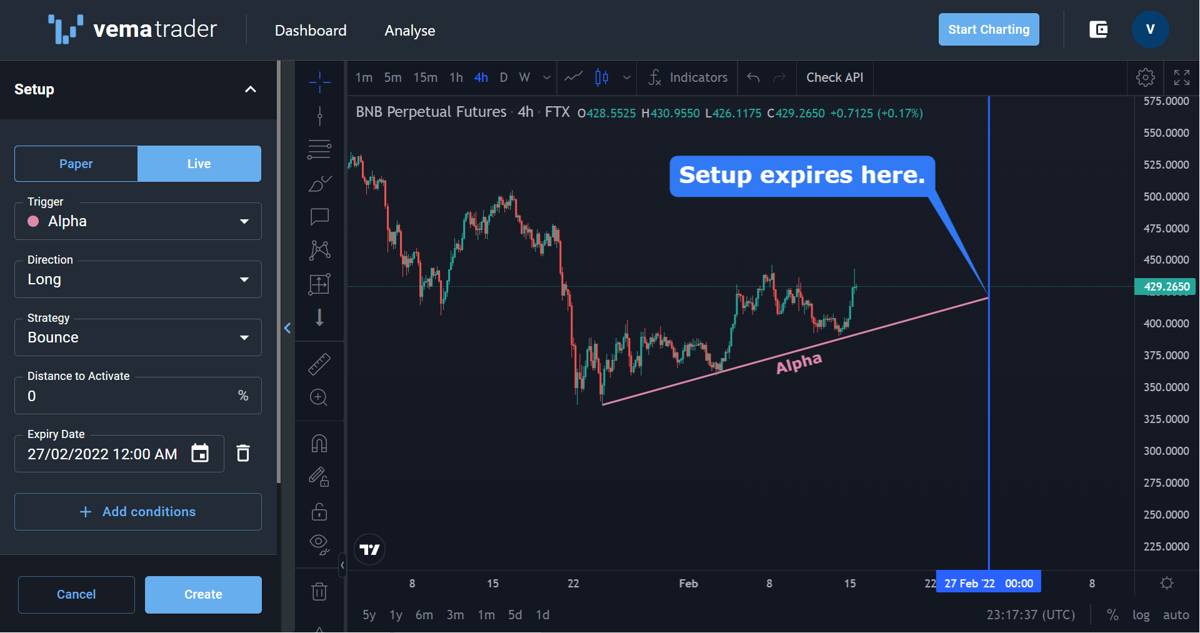Click the Create button

[203, 594]
